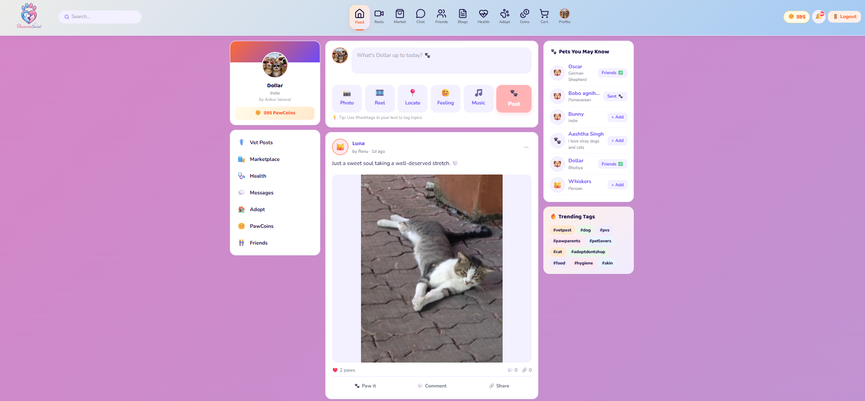Add a Photo to the post

(x=347, y=99)
